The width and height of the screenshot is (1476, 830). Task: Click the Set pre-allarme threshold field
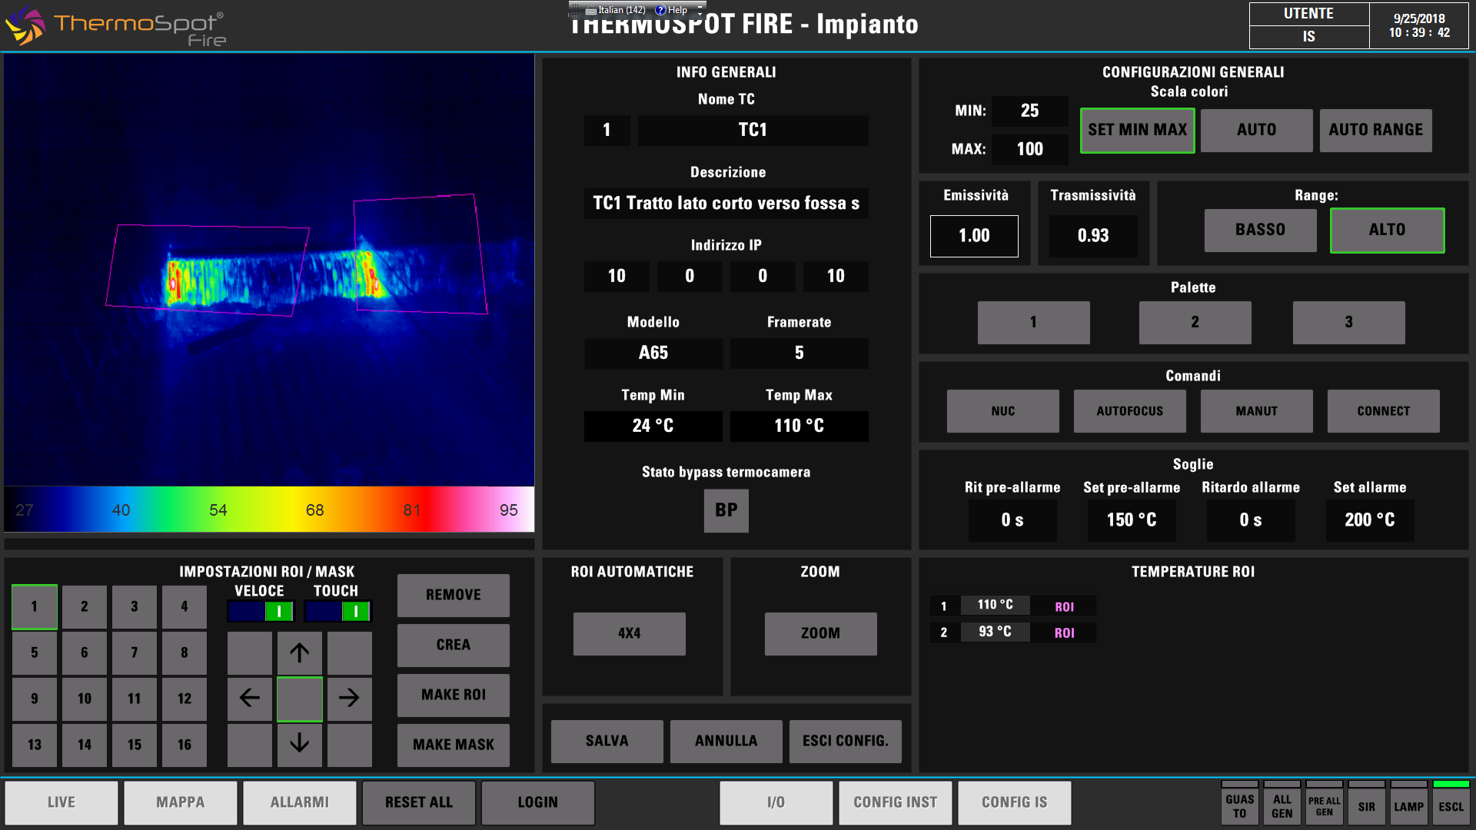coord(1132,520)
